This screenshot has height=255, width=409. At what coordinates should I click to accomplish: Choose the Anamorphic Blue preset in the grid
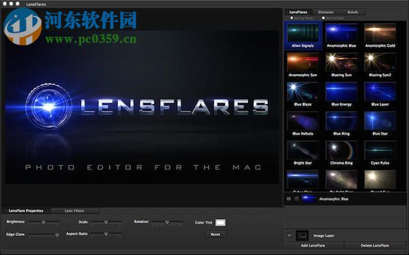pyautogui.click(x=342, y=35)
